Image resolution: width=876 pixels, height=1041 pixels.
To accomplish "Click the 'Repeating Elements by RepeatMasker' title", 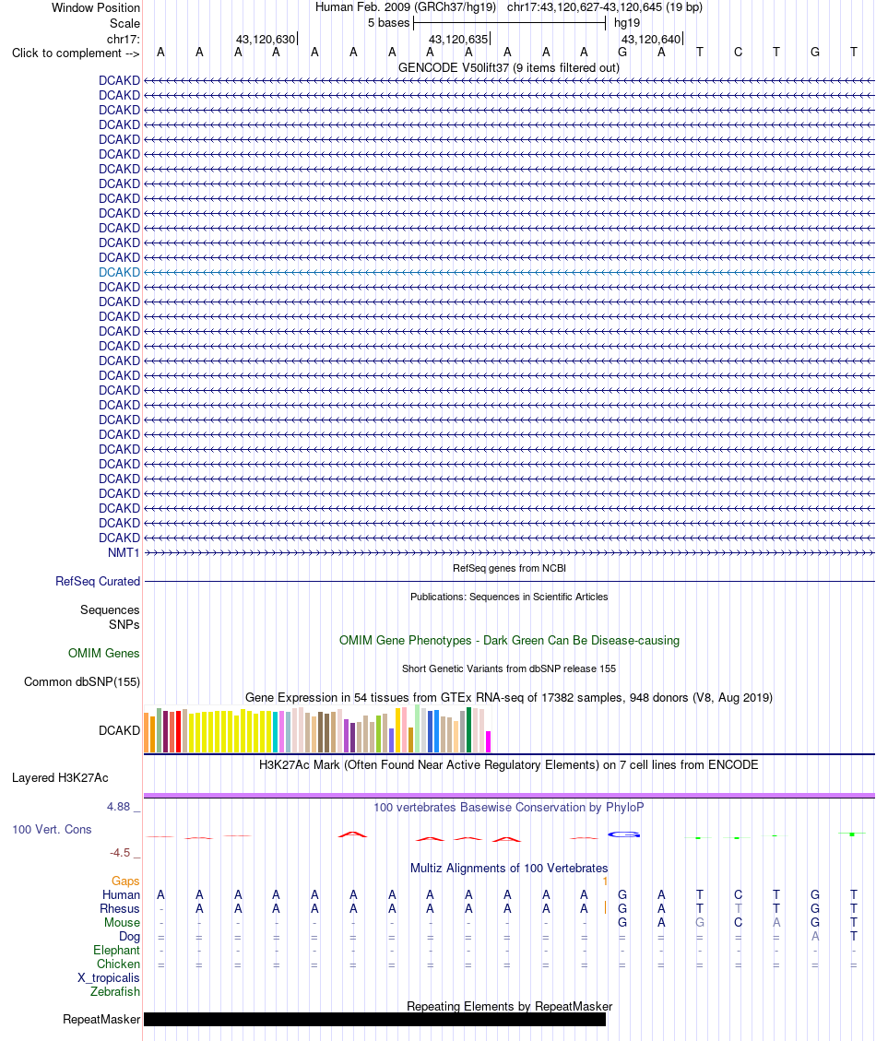I will [x=509, y=1007].
